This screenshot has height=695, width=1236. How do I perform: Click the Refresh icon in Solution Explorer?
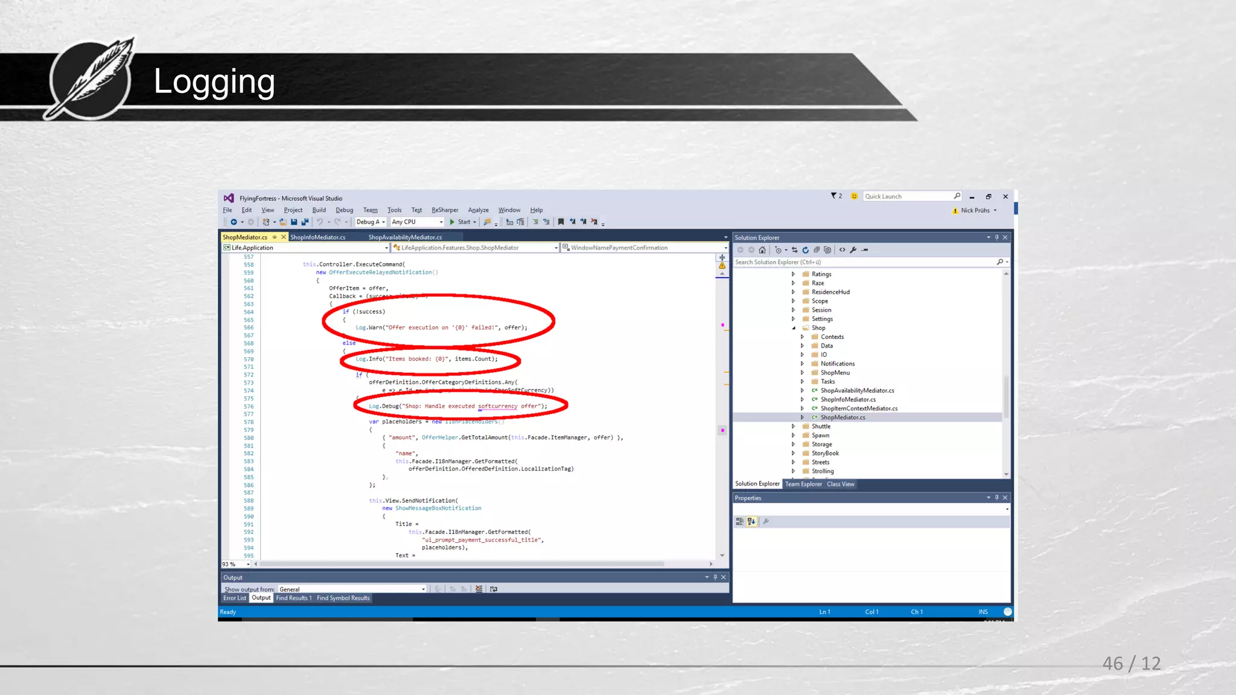tap(805, 250)
